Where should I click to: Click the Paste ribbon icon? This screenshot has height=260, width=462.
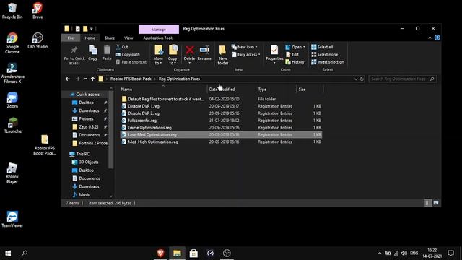pos(107,53)
